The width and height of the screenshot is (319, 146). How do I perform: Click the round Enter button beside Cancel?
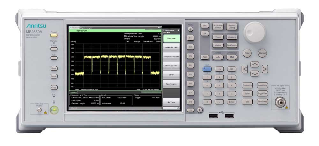pyautogui.click(x=247, y=53)
